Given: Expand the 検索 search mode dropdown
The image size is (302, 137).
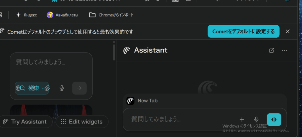Looking at the screenshot, I should (x=43, y=88).
